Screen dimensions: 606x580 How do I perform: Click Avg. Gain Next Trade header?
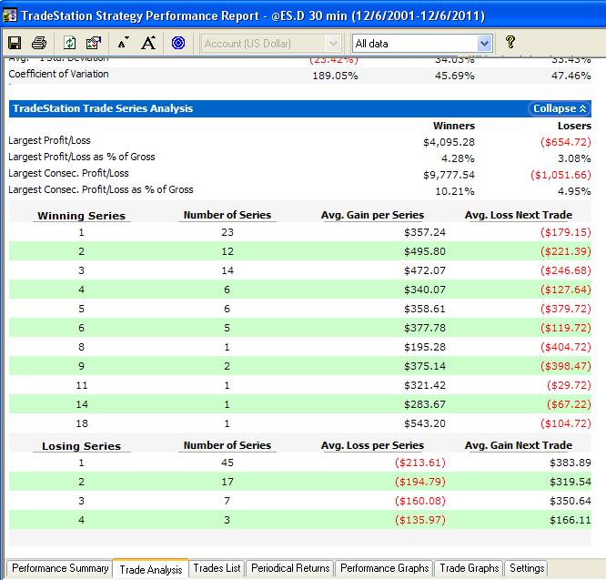pos(519,445)
